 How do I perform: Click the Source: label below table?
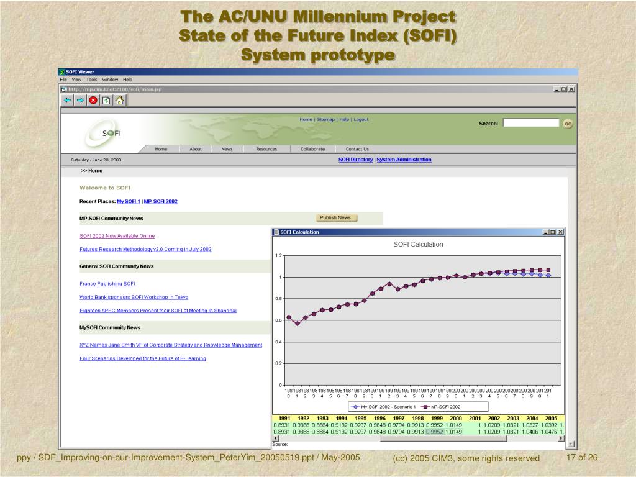pyautogui.click(x=280, y=445)
